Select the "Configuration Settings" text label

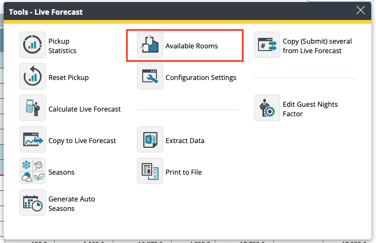click(201, 78)
